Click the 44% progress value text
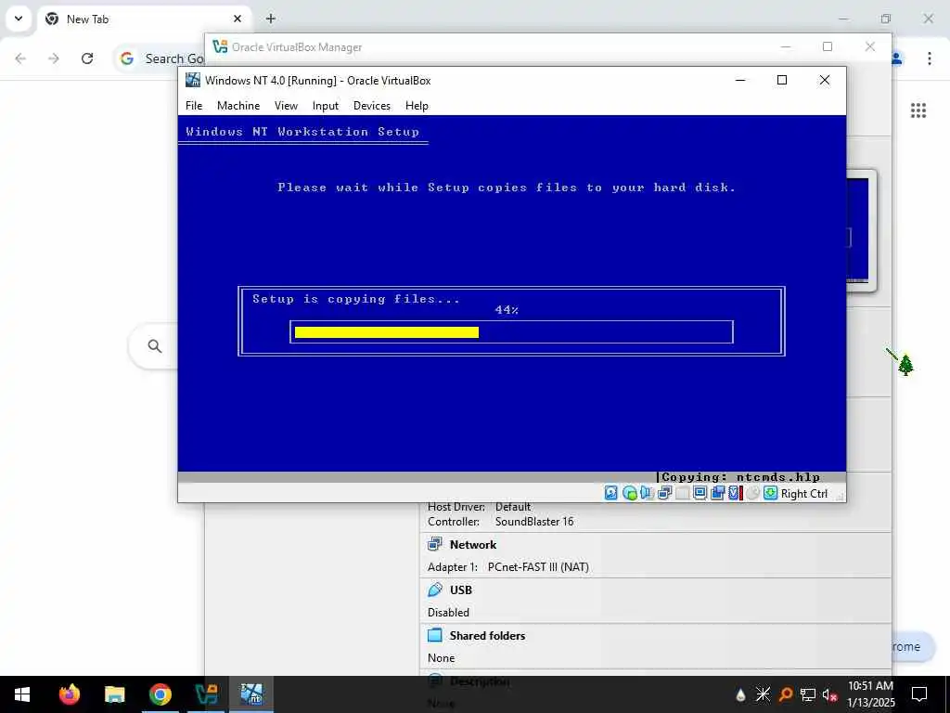 pos(507,310)
